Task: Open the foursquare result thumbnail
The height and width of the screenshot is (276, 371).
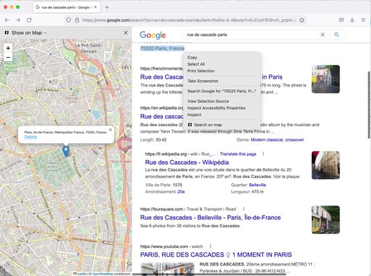Action: (326, 220)
